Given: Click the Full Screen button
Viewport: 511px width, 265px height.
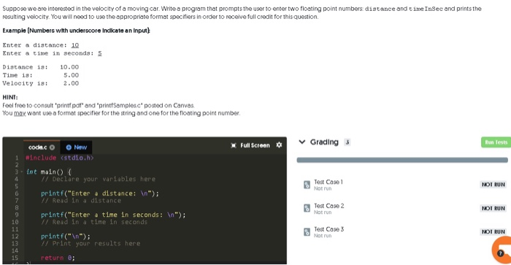Looking at the screenshot, I should point(250,145).
